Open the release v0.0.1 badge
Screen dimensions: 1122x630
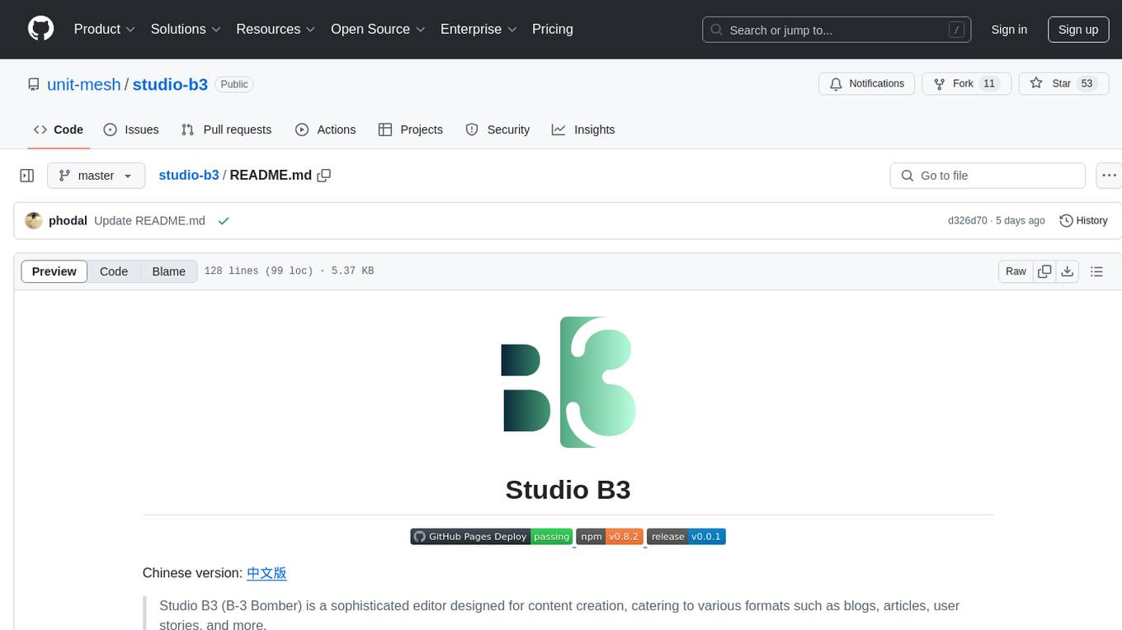[686, 536]
